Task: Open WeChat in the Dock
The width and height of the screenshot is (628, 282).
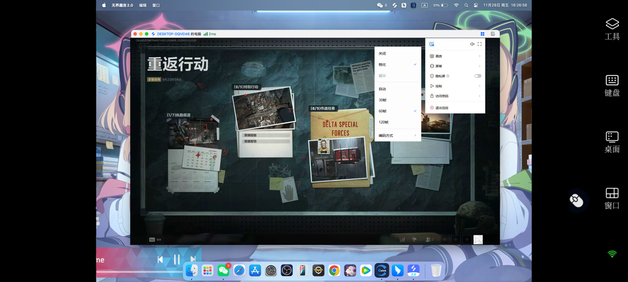Action: pyautogui.click(x=224, y=270)
